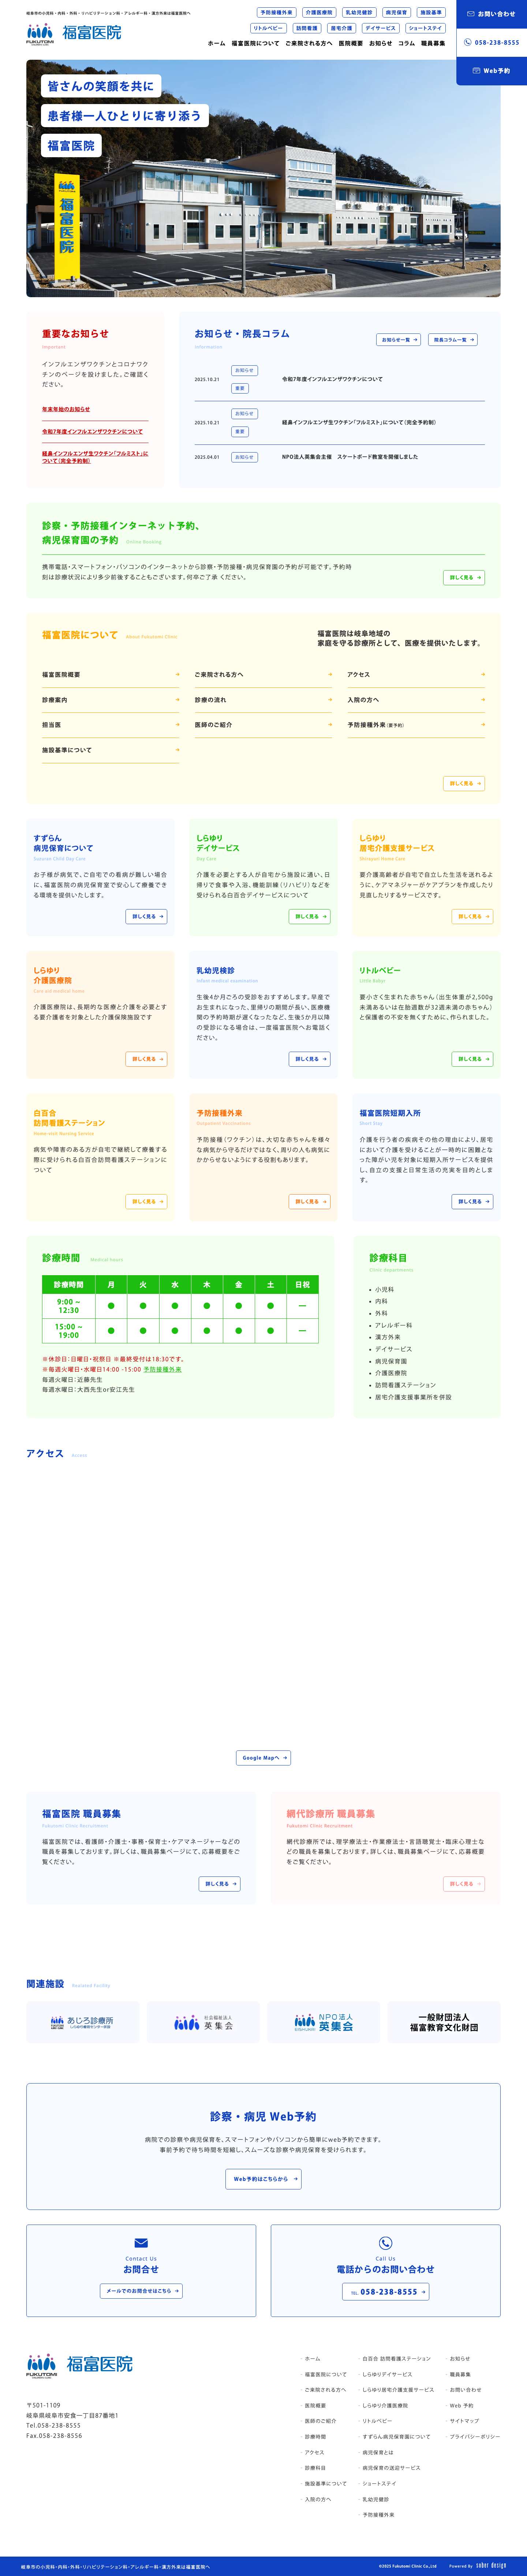The width and height of the screenshot is (527, 2576).
Task: Open the news item about NPO法人英集会 スケートボード教室
Action: pos(350,457)
